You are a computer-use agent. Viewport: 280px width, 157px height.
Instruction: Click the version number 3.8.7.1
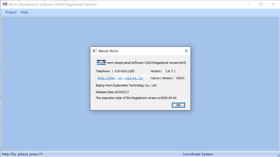pos(170,71)
